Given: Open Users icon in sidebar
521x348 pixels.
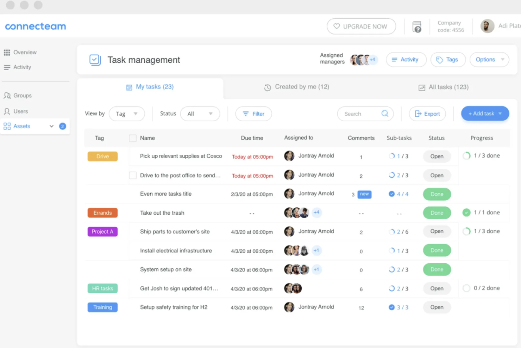Looking at the screenshot, I should coord(7,111).
